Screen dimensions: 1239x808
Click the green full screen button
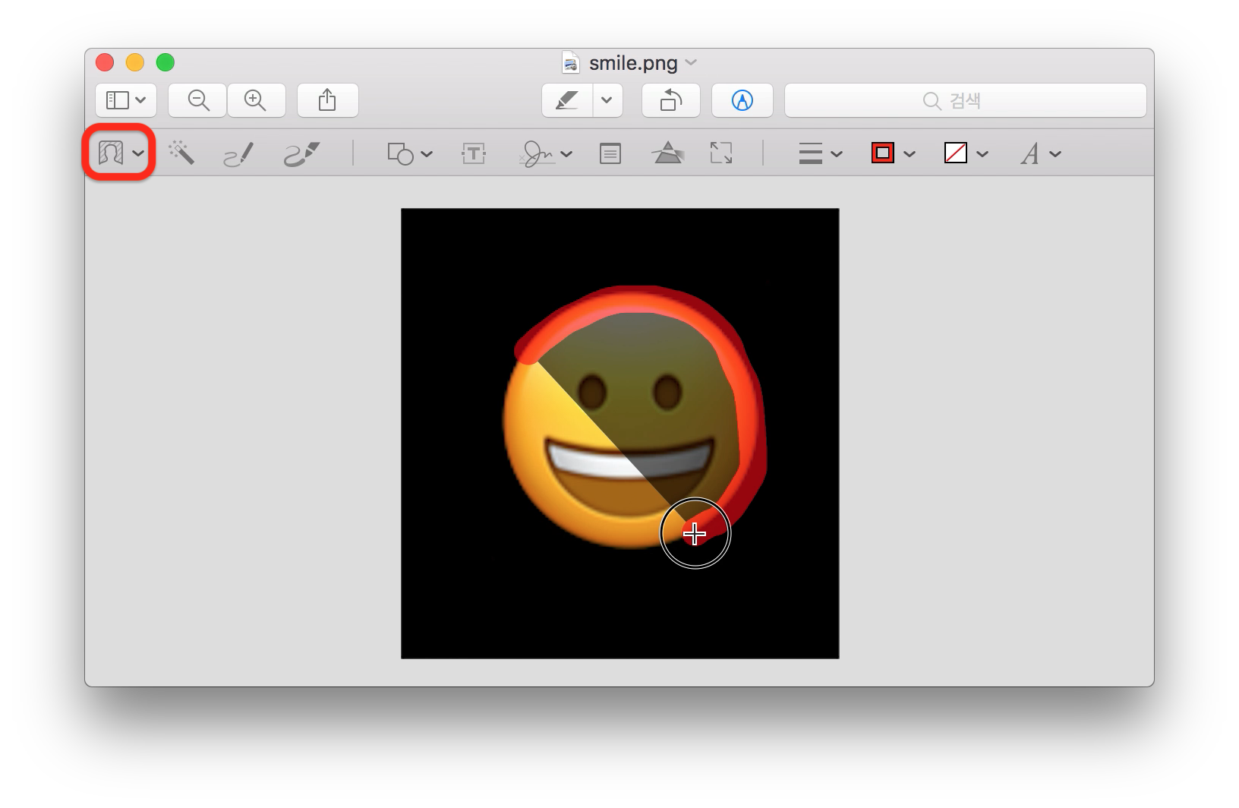(166, 62)
